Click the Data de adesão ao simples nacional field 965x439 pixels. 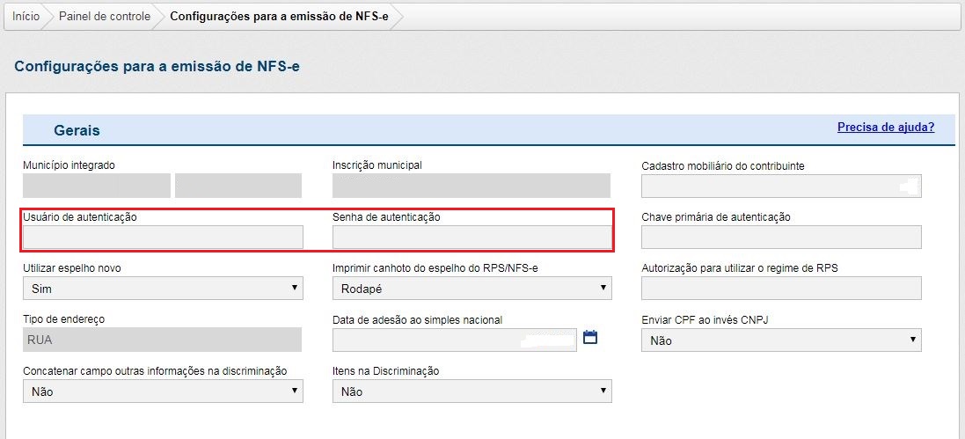pos(455,340)
